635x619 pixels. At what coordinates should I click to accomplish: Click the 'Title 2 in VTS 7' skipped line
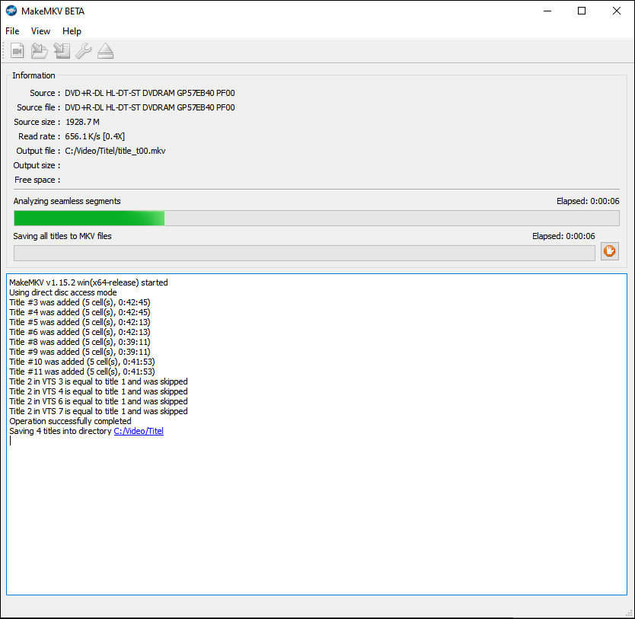pyautogui.click(x=98, y=411)
